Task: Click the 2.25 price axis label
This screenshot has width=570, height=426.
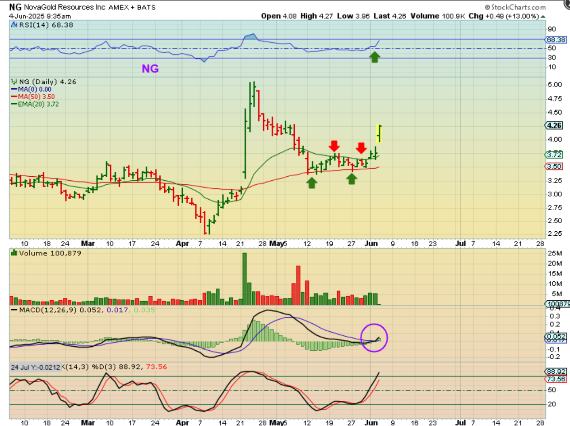Action: [x=554, y=234]
